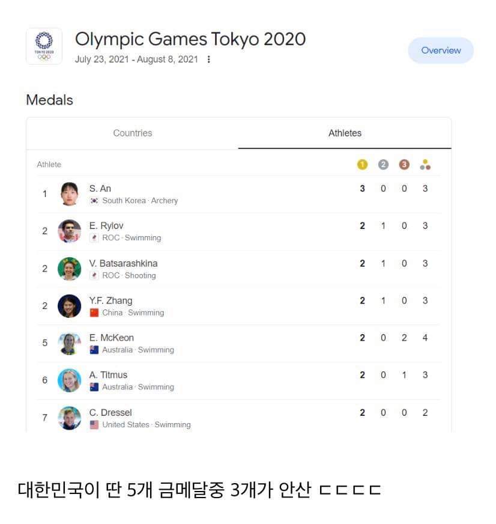Screen dimensions: 496x524
Task: Click the bronze medal column icon
Action: coord(404,165)
